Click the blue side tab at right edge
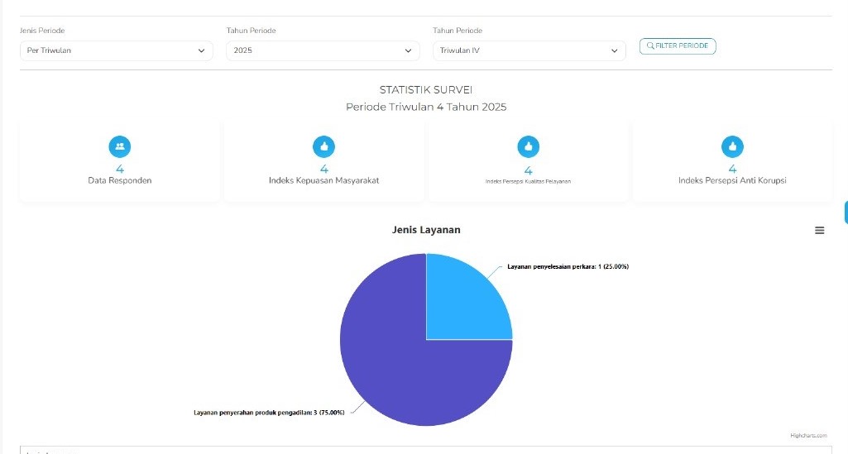 click(x=845, y=212)
